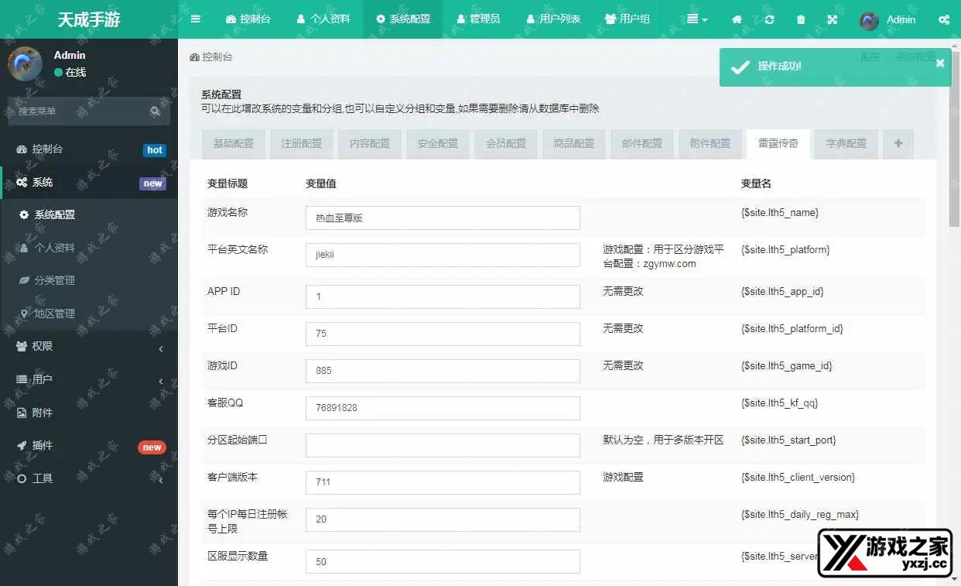Edit 区服显示数量 input field

[443, 562]
